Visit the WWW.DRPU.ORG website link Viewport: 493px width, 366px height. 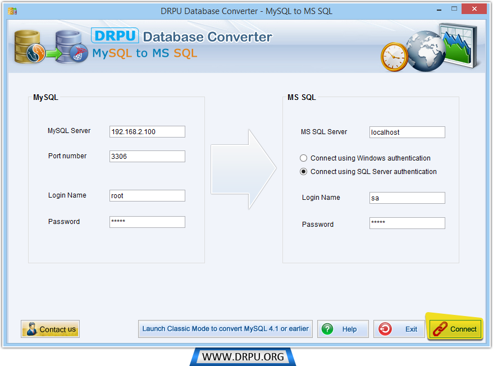[x=243, y=357]
